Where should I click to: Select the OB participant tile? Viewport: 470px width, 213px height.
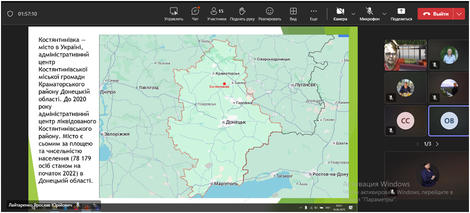(449, 121)
